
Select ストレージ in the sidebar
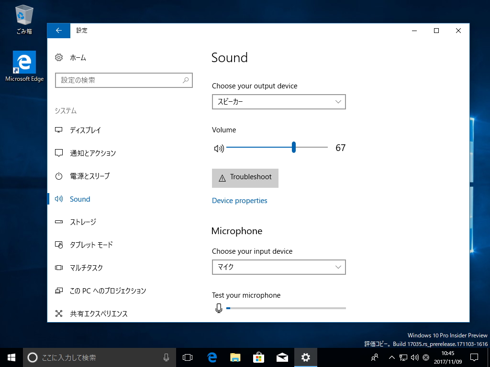tap(83, 222)
